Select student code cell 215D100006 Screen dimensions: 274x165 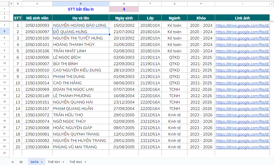[x=37, y=57]
